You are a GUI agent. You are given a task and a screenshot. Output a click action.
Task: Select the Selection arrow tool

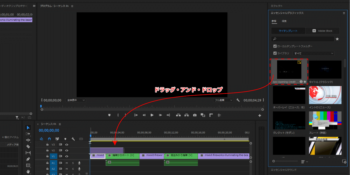28,127
